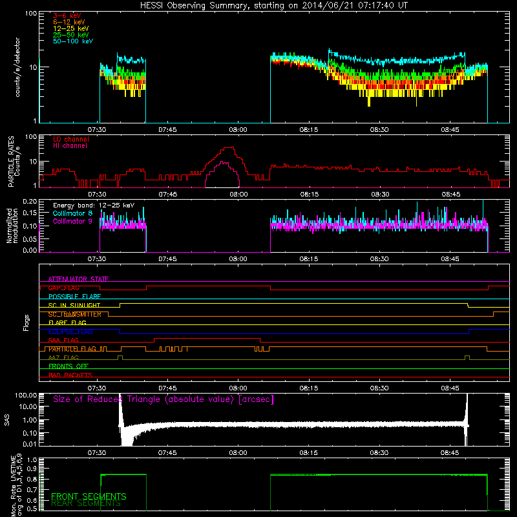The width and height of the screenshot is (517, 517).
Task: Click the GAP_FLAG label
Action: (63, 288)
